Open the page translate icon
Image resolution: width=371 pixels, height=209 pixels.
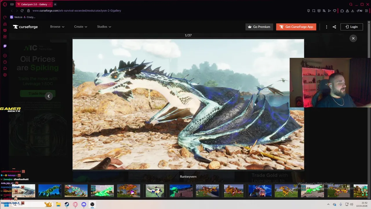(x=324, y=11)
